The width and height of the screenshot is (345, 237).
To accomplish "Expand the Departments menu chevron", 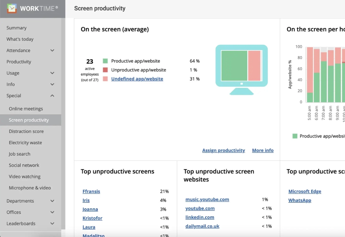I will point(52,201).
